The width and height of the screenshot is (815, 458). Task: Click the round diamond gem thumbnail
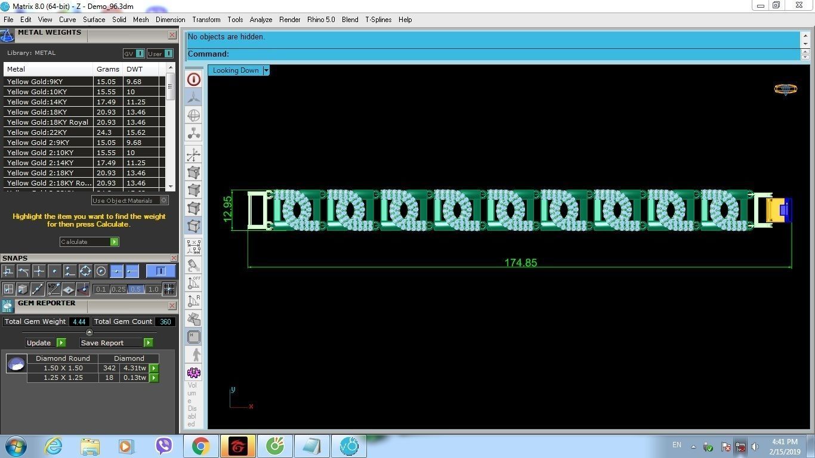point(16,363)
